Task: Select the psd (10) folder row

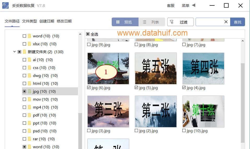Action: (x=50, y=131)
